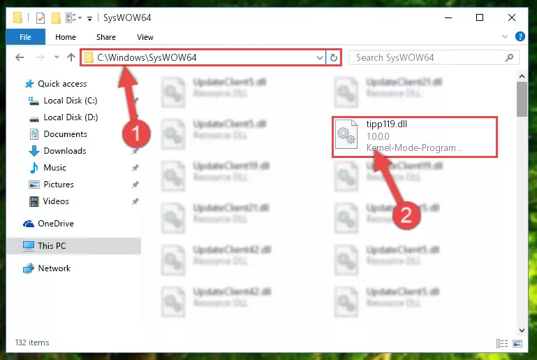
Task: Click the Videos filmstrip icon
Action: (34, 201)
